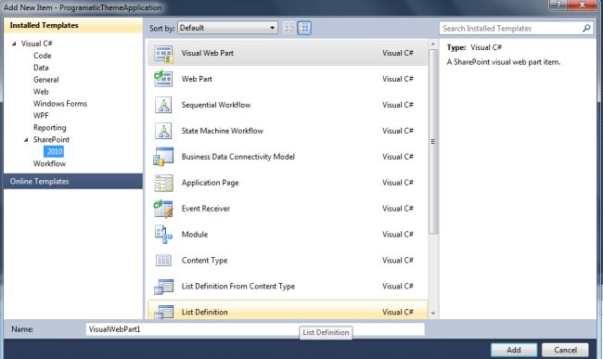Screen dimensions: 603x359
Task: Click the dialog Help question-mark button
Action: (x=558, y=5)
